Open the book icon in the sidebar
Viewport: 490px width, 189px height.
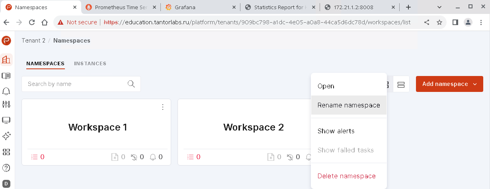(x=6, y=76)
